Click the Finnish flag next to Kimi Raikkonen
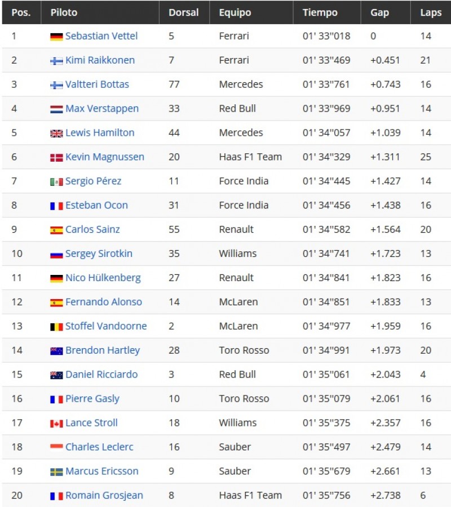 56,61
